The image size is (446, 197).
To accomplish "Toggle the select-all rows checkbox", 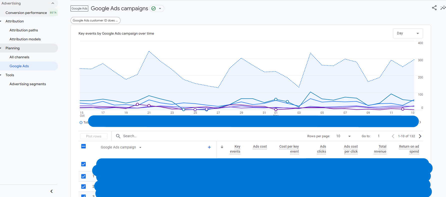I will coord(83,146).
